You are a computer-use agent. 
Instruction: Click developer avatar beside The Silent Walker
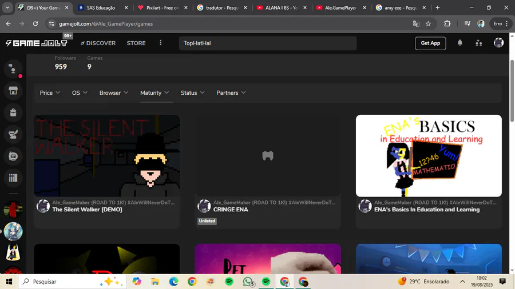click(43, 206)
